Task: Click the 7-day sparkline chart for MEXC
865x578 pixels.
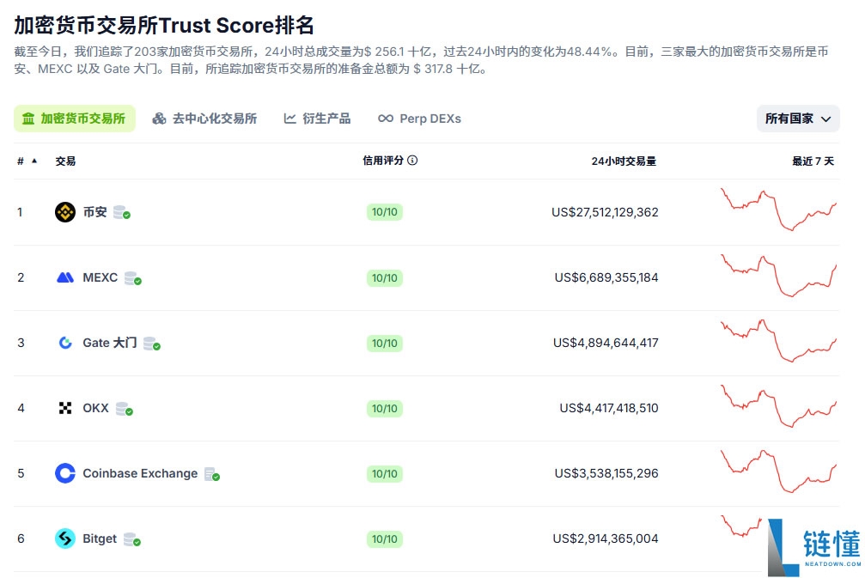Action: click(778, 275)
